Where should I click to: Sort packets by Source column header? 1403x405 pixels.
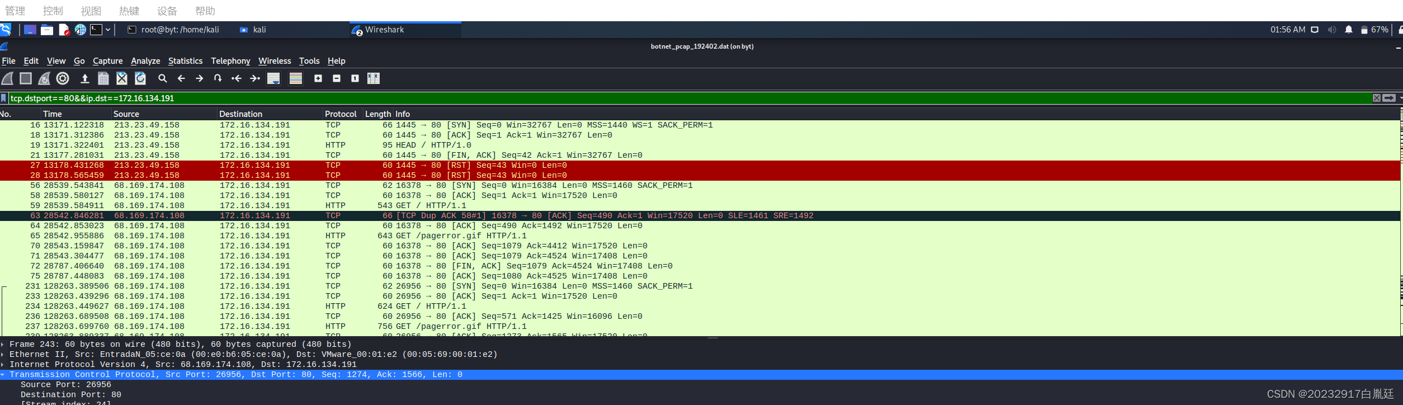coord(164,114)
